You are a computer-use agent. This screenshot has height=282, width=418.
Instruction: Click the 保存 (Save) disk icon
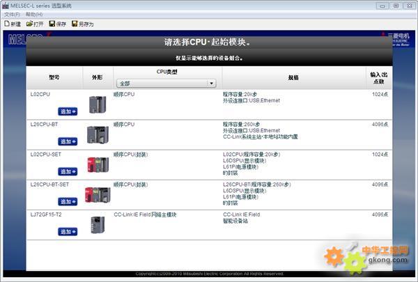click(x=52, y=24)
